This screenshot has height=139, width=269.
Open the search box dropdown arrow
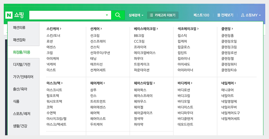(x=107, y=15)
